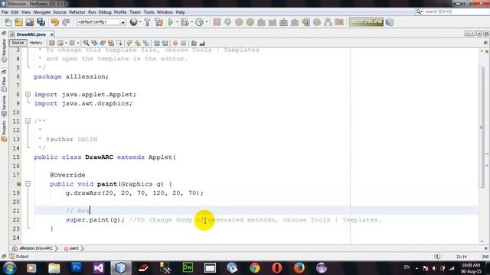
Task: Open Photoshop from the taskbar
Action: pyautogui.click(x=77, y=267)
